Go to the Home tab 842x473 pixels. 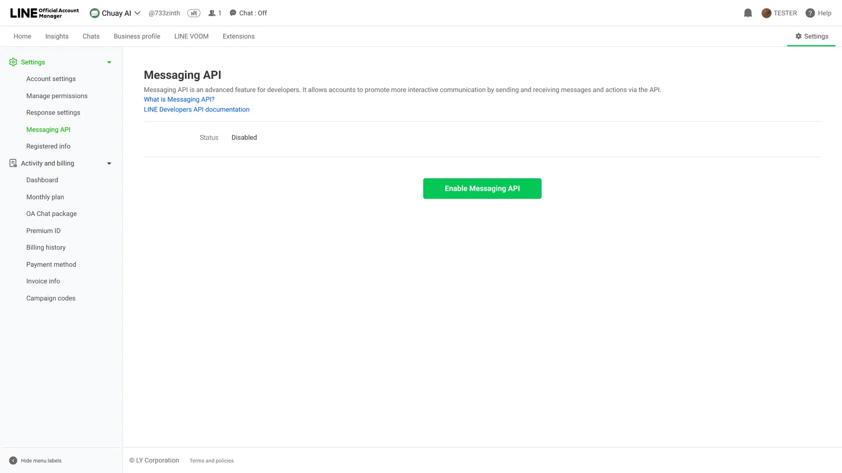(x=23, y=36)
